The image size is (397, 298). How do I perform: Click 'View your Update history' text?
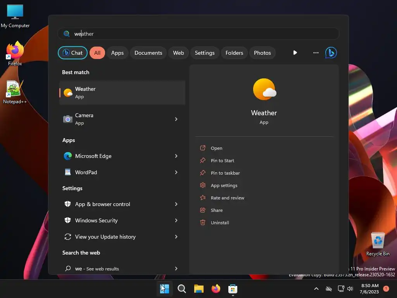[105, 237]
